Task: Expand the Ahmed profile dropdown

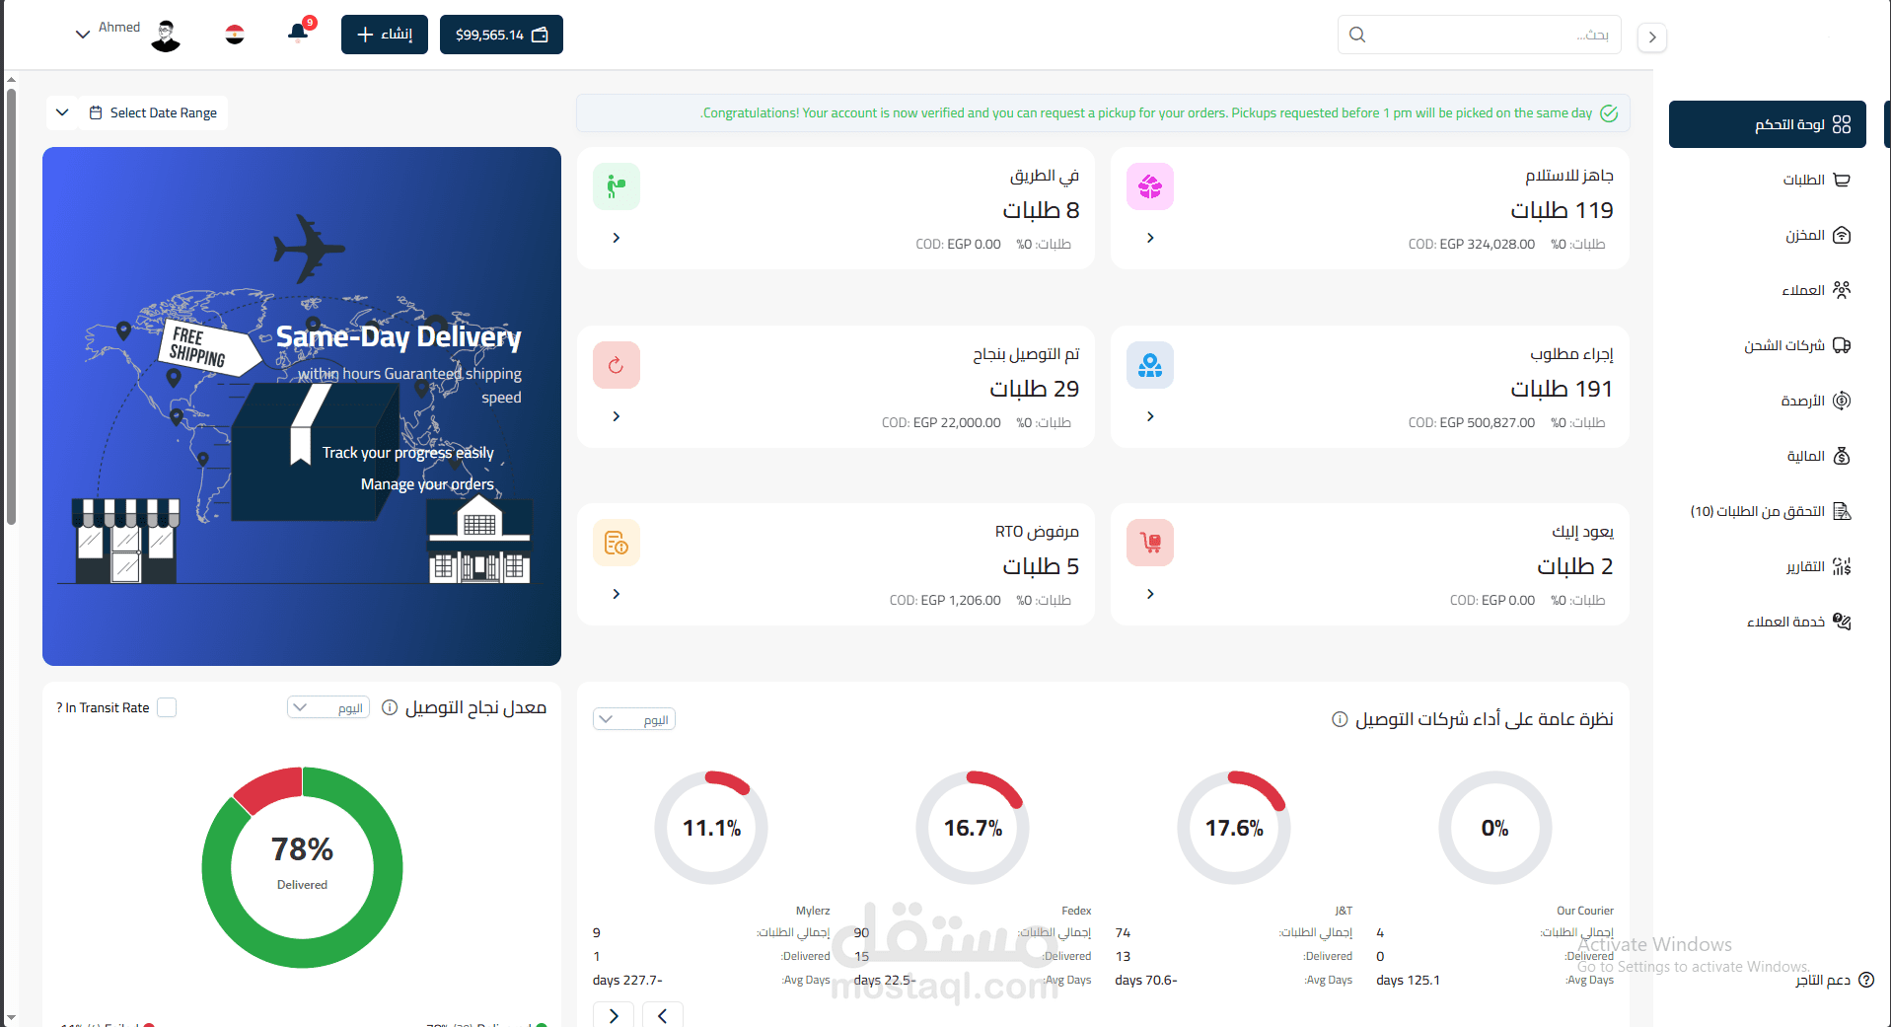Action: pos(83,33)
